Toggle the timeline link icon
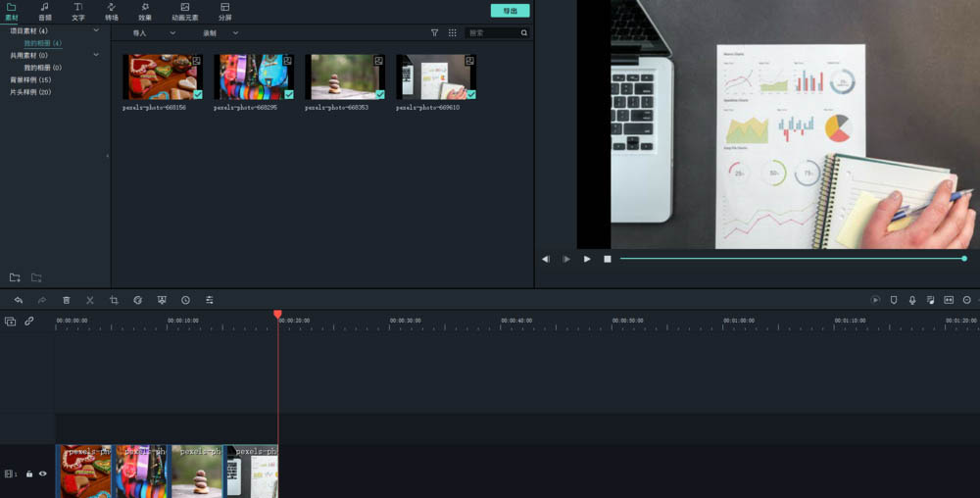 coord(28,322)
